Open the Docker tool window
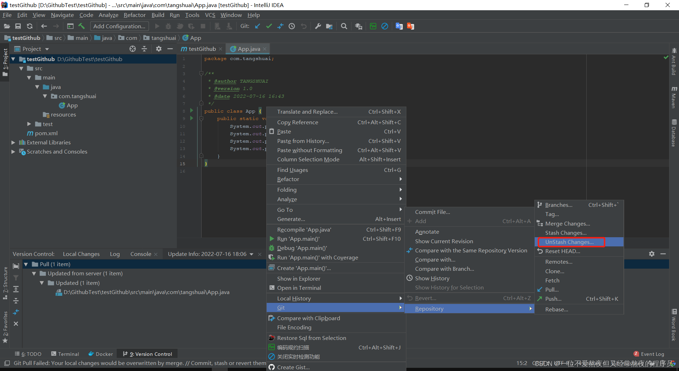This screenshot has width=679, height=371. (x=101, y=354)
